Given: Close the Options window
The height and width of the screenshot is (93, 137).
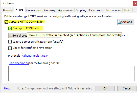Looking at the screenshot, I should (135, 4).
